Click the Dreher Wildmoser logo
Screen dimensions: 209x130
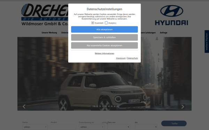coord(45,15)
